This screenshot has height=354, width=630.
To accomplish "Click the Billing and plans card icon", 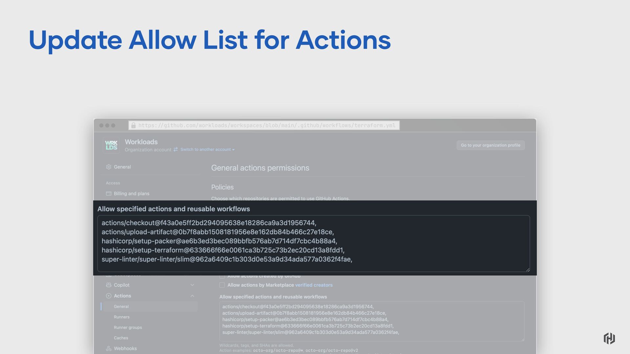I will point(109,194).
